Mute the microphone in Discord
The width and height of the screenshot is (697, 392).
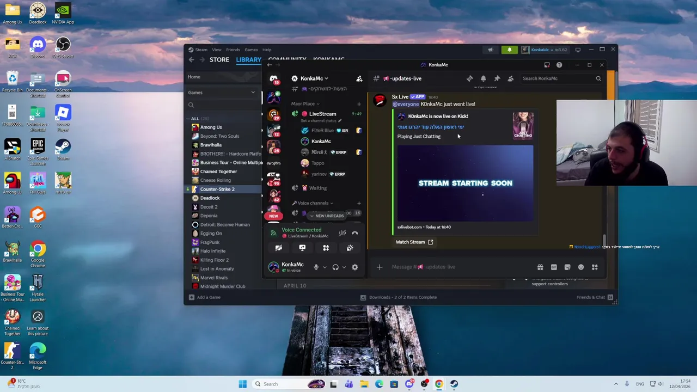(316, 267)
